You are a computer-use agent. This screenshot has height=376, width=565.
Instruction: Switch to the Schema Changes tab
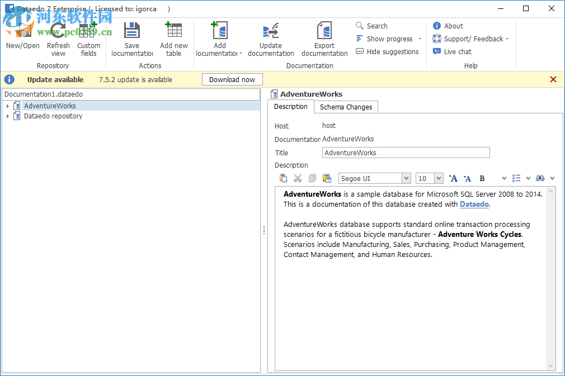point(346,107)
